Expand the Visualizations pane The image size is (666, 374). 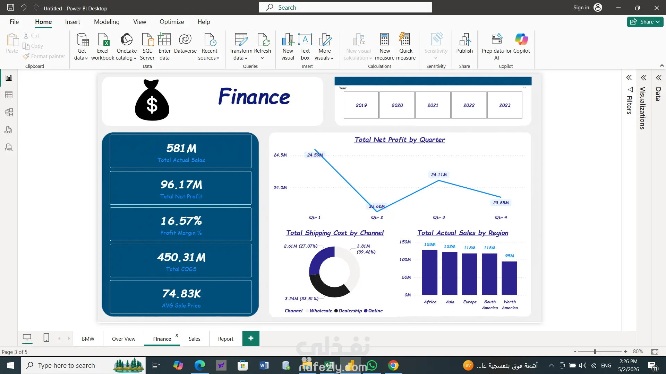click(x=643, y=78)
